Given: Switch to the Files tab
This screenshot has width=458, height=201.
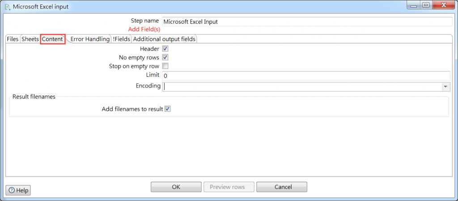Looking at the screenshot, I should click(x=13, y=39).
